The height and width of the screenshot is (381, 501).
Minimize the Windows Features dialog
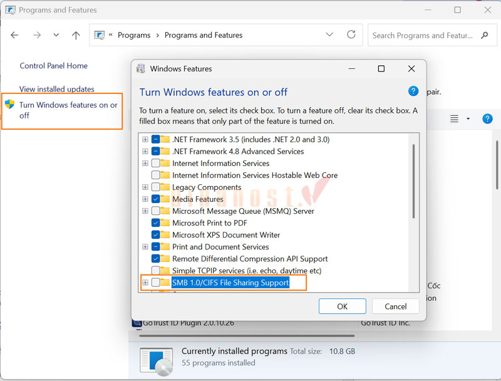352,69
